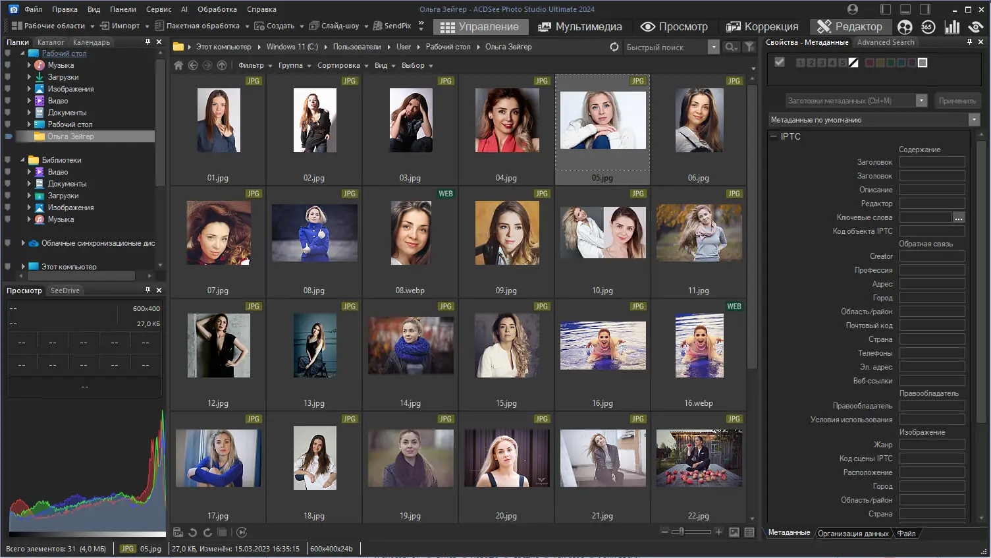Screen dimensions: 991x558
Task: Select the no-label diagonal swatch toggle
Action: coord(853,63)
